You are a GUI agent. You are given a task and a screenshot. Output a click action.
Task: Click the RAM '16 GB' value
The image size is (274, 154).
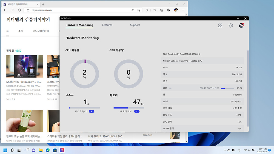(x=239, y=68)
